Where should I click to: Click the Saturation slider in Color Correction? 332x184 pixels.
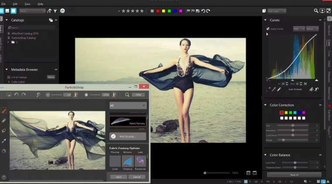293,130
